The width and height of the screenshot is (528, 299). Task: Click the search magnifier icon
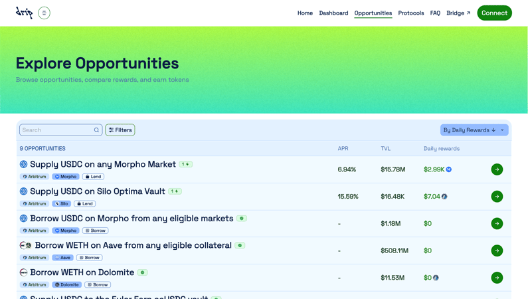pos(96,130)
